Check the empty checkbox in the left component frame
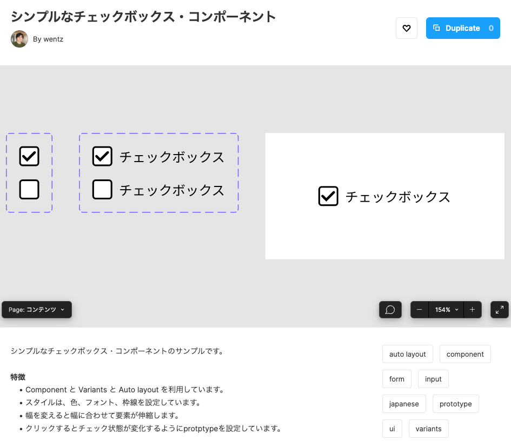Viewport: 511px width, 441px height. [29, 190]
